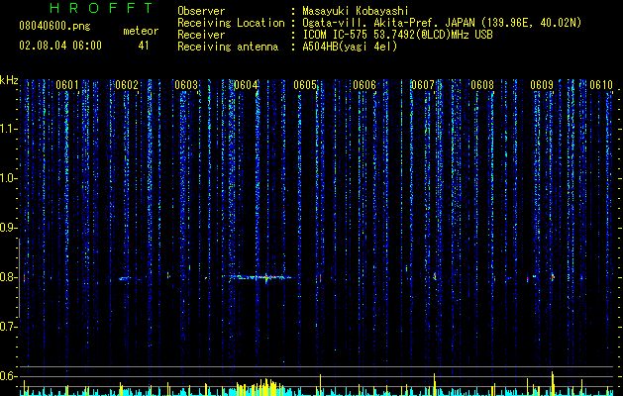The width and height of the screenshot is (623, 396).
Task: Click the 0604 time marker
Action: tap(246, 85)
